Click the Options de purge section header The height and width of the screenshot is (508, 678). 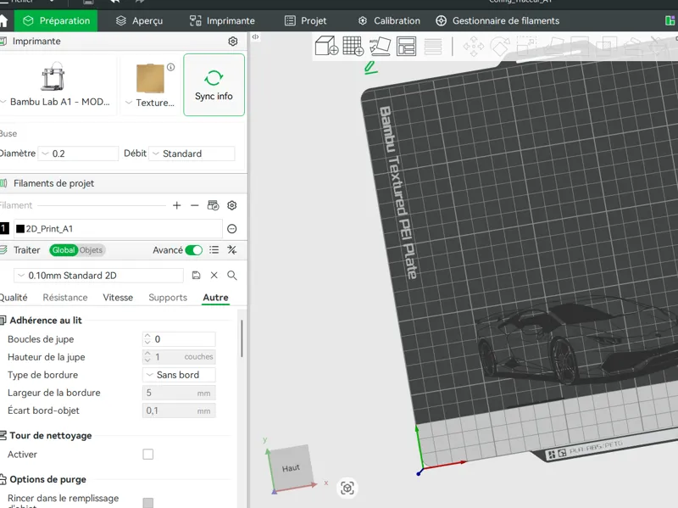coord(47,479)
